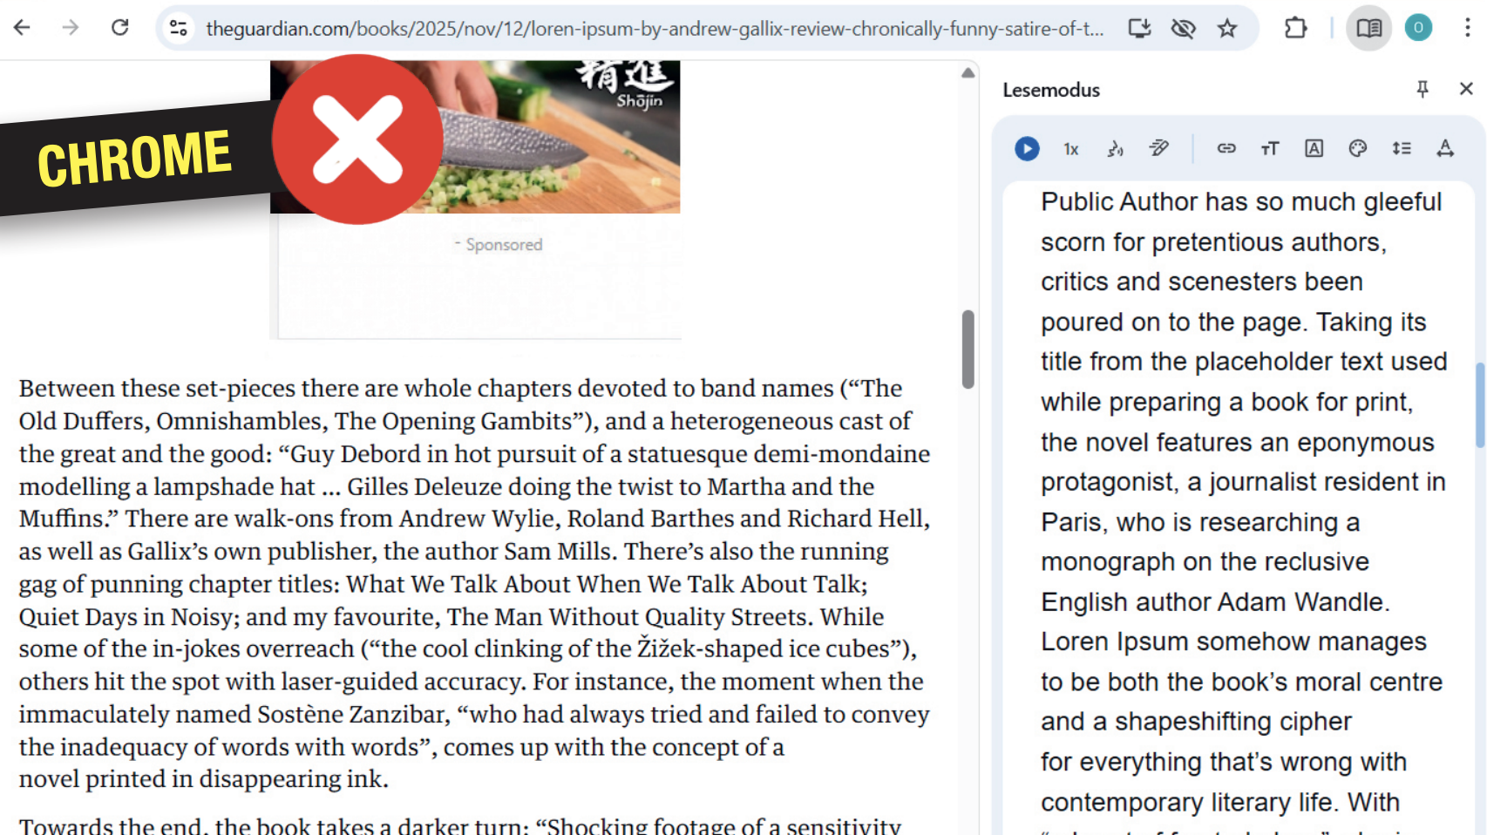Click the address bar URL

click(x=654, y=29)
